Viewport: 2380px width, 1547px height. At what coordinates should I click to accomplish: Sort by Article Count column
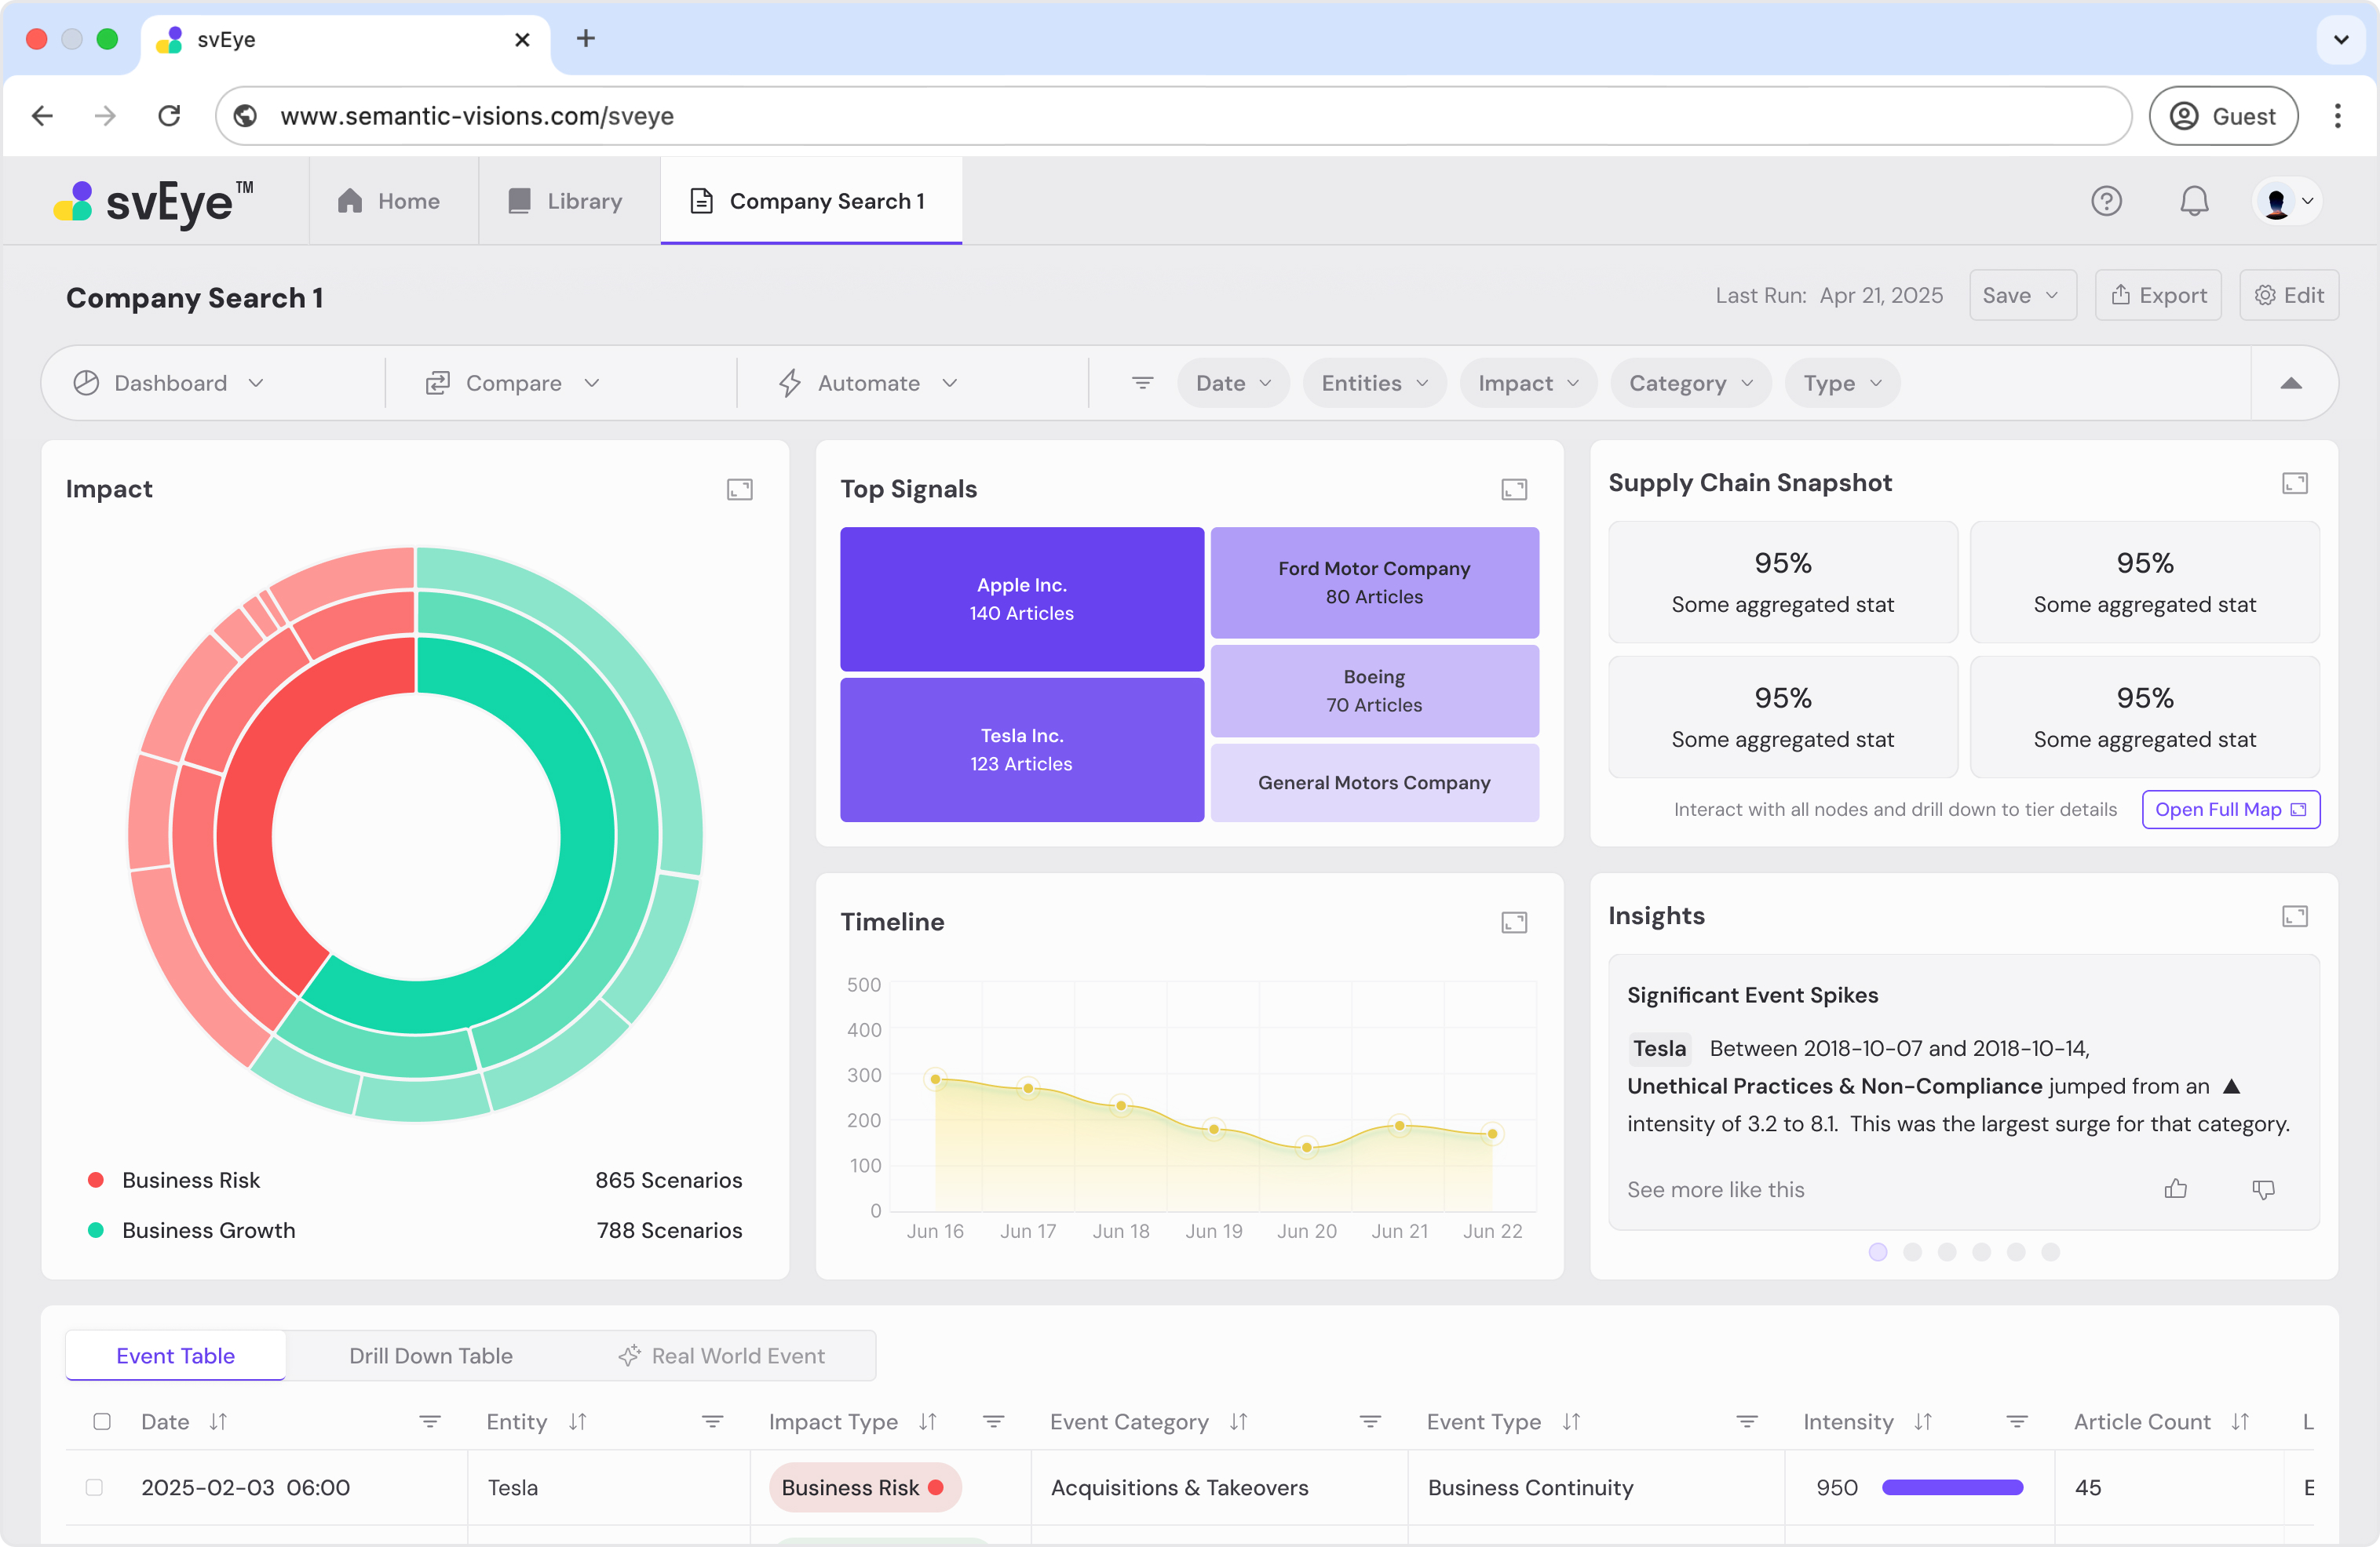click(2240, 1421)
